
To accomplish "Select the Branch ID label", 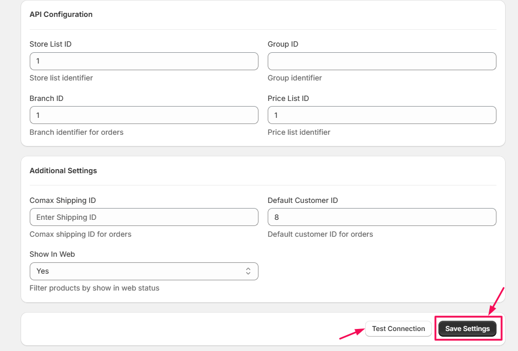I will pos(46,98).
